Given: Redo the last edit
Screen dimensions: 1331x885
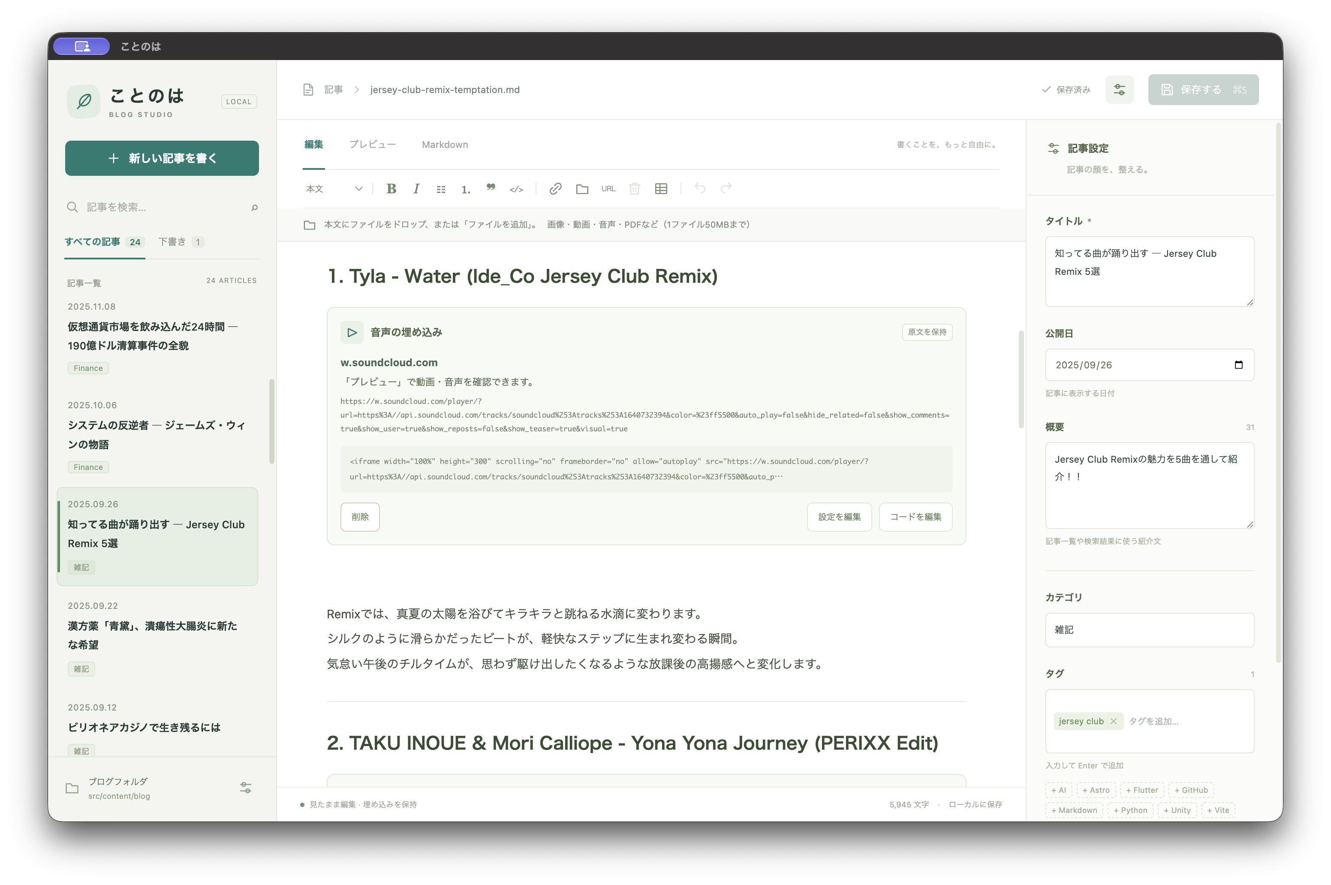Looking at the screenshot, I should (x=726, y=188).
